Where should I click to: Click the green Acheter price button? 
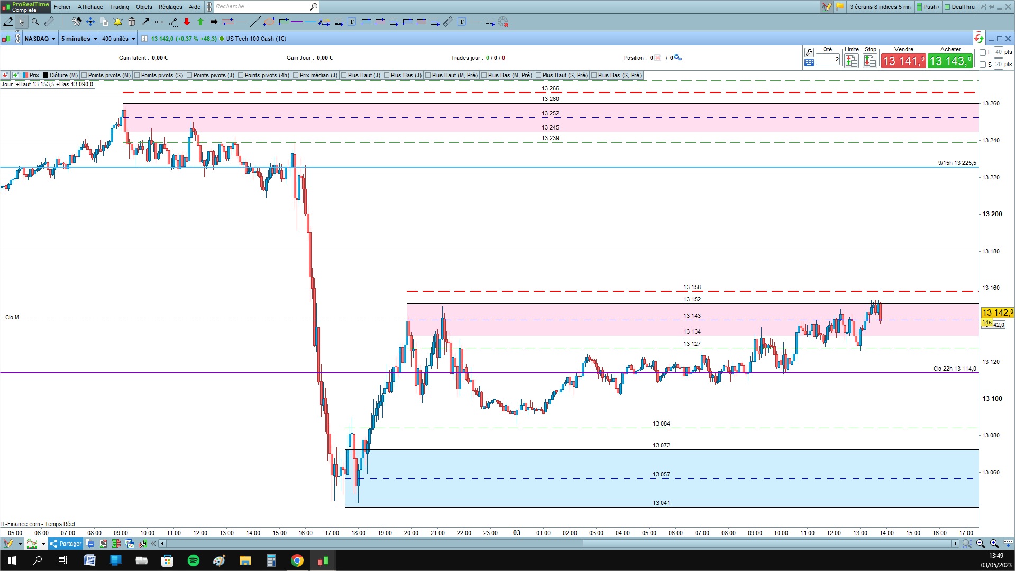(x=950, y=61)
